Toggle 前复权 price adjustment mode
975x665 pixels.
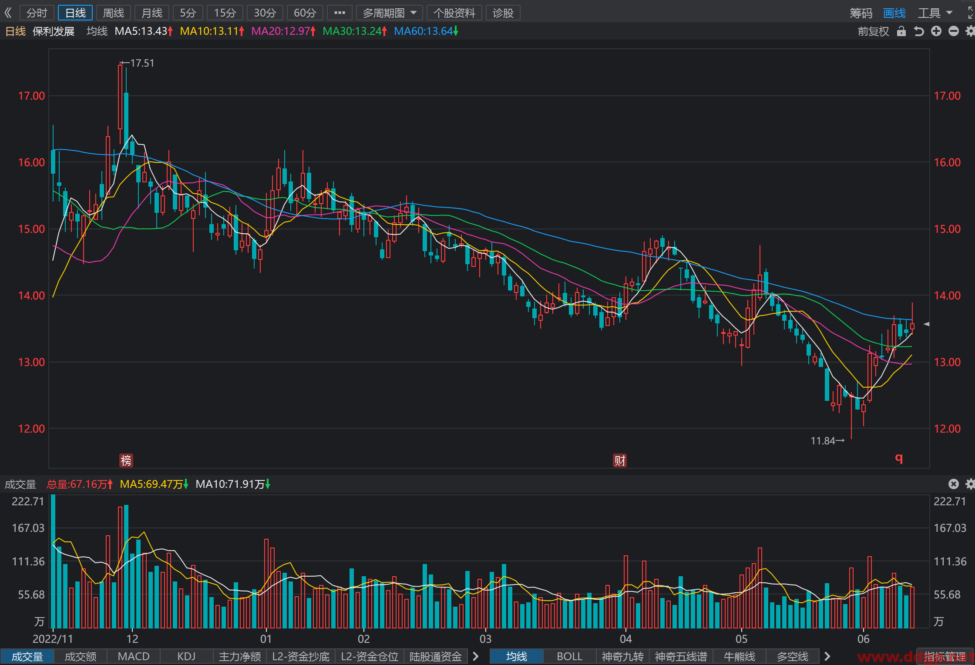click(x=873, y=31)
